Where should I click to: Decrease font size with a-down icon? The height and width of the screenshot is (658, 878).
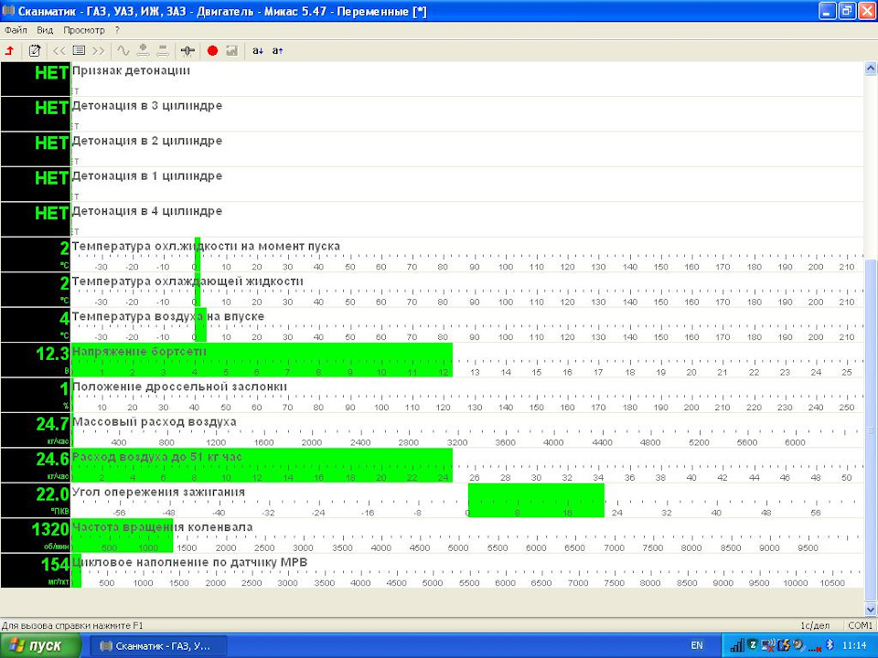coord(258,51)
